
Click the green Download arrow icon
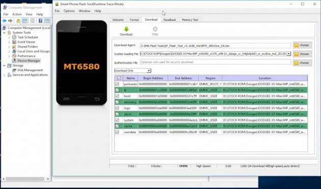pos(126,29)
